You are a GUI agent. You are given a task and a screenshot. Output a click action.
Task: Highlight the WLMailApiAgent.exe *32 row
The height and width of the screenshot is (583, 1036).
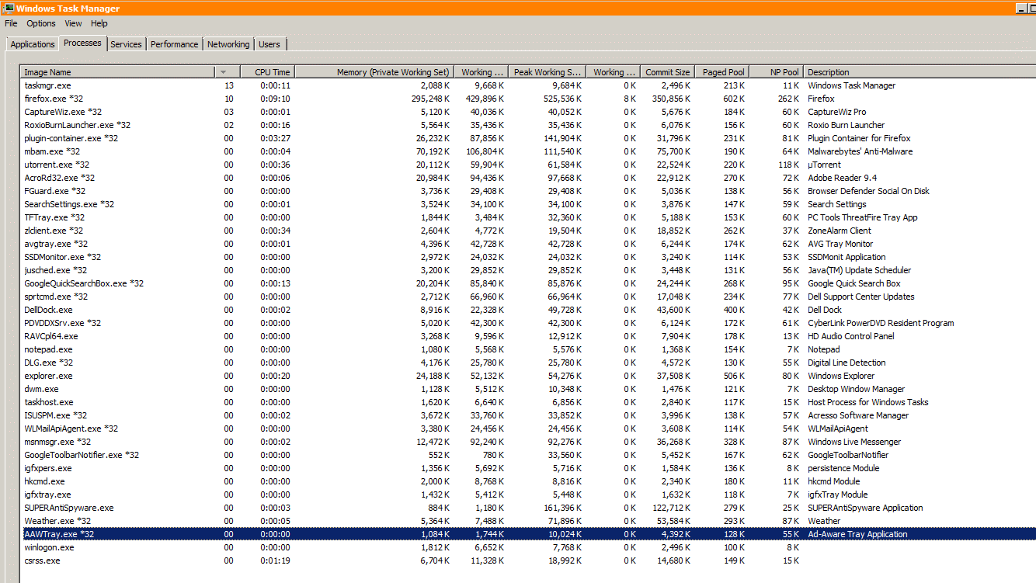tap(528, 429)
